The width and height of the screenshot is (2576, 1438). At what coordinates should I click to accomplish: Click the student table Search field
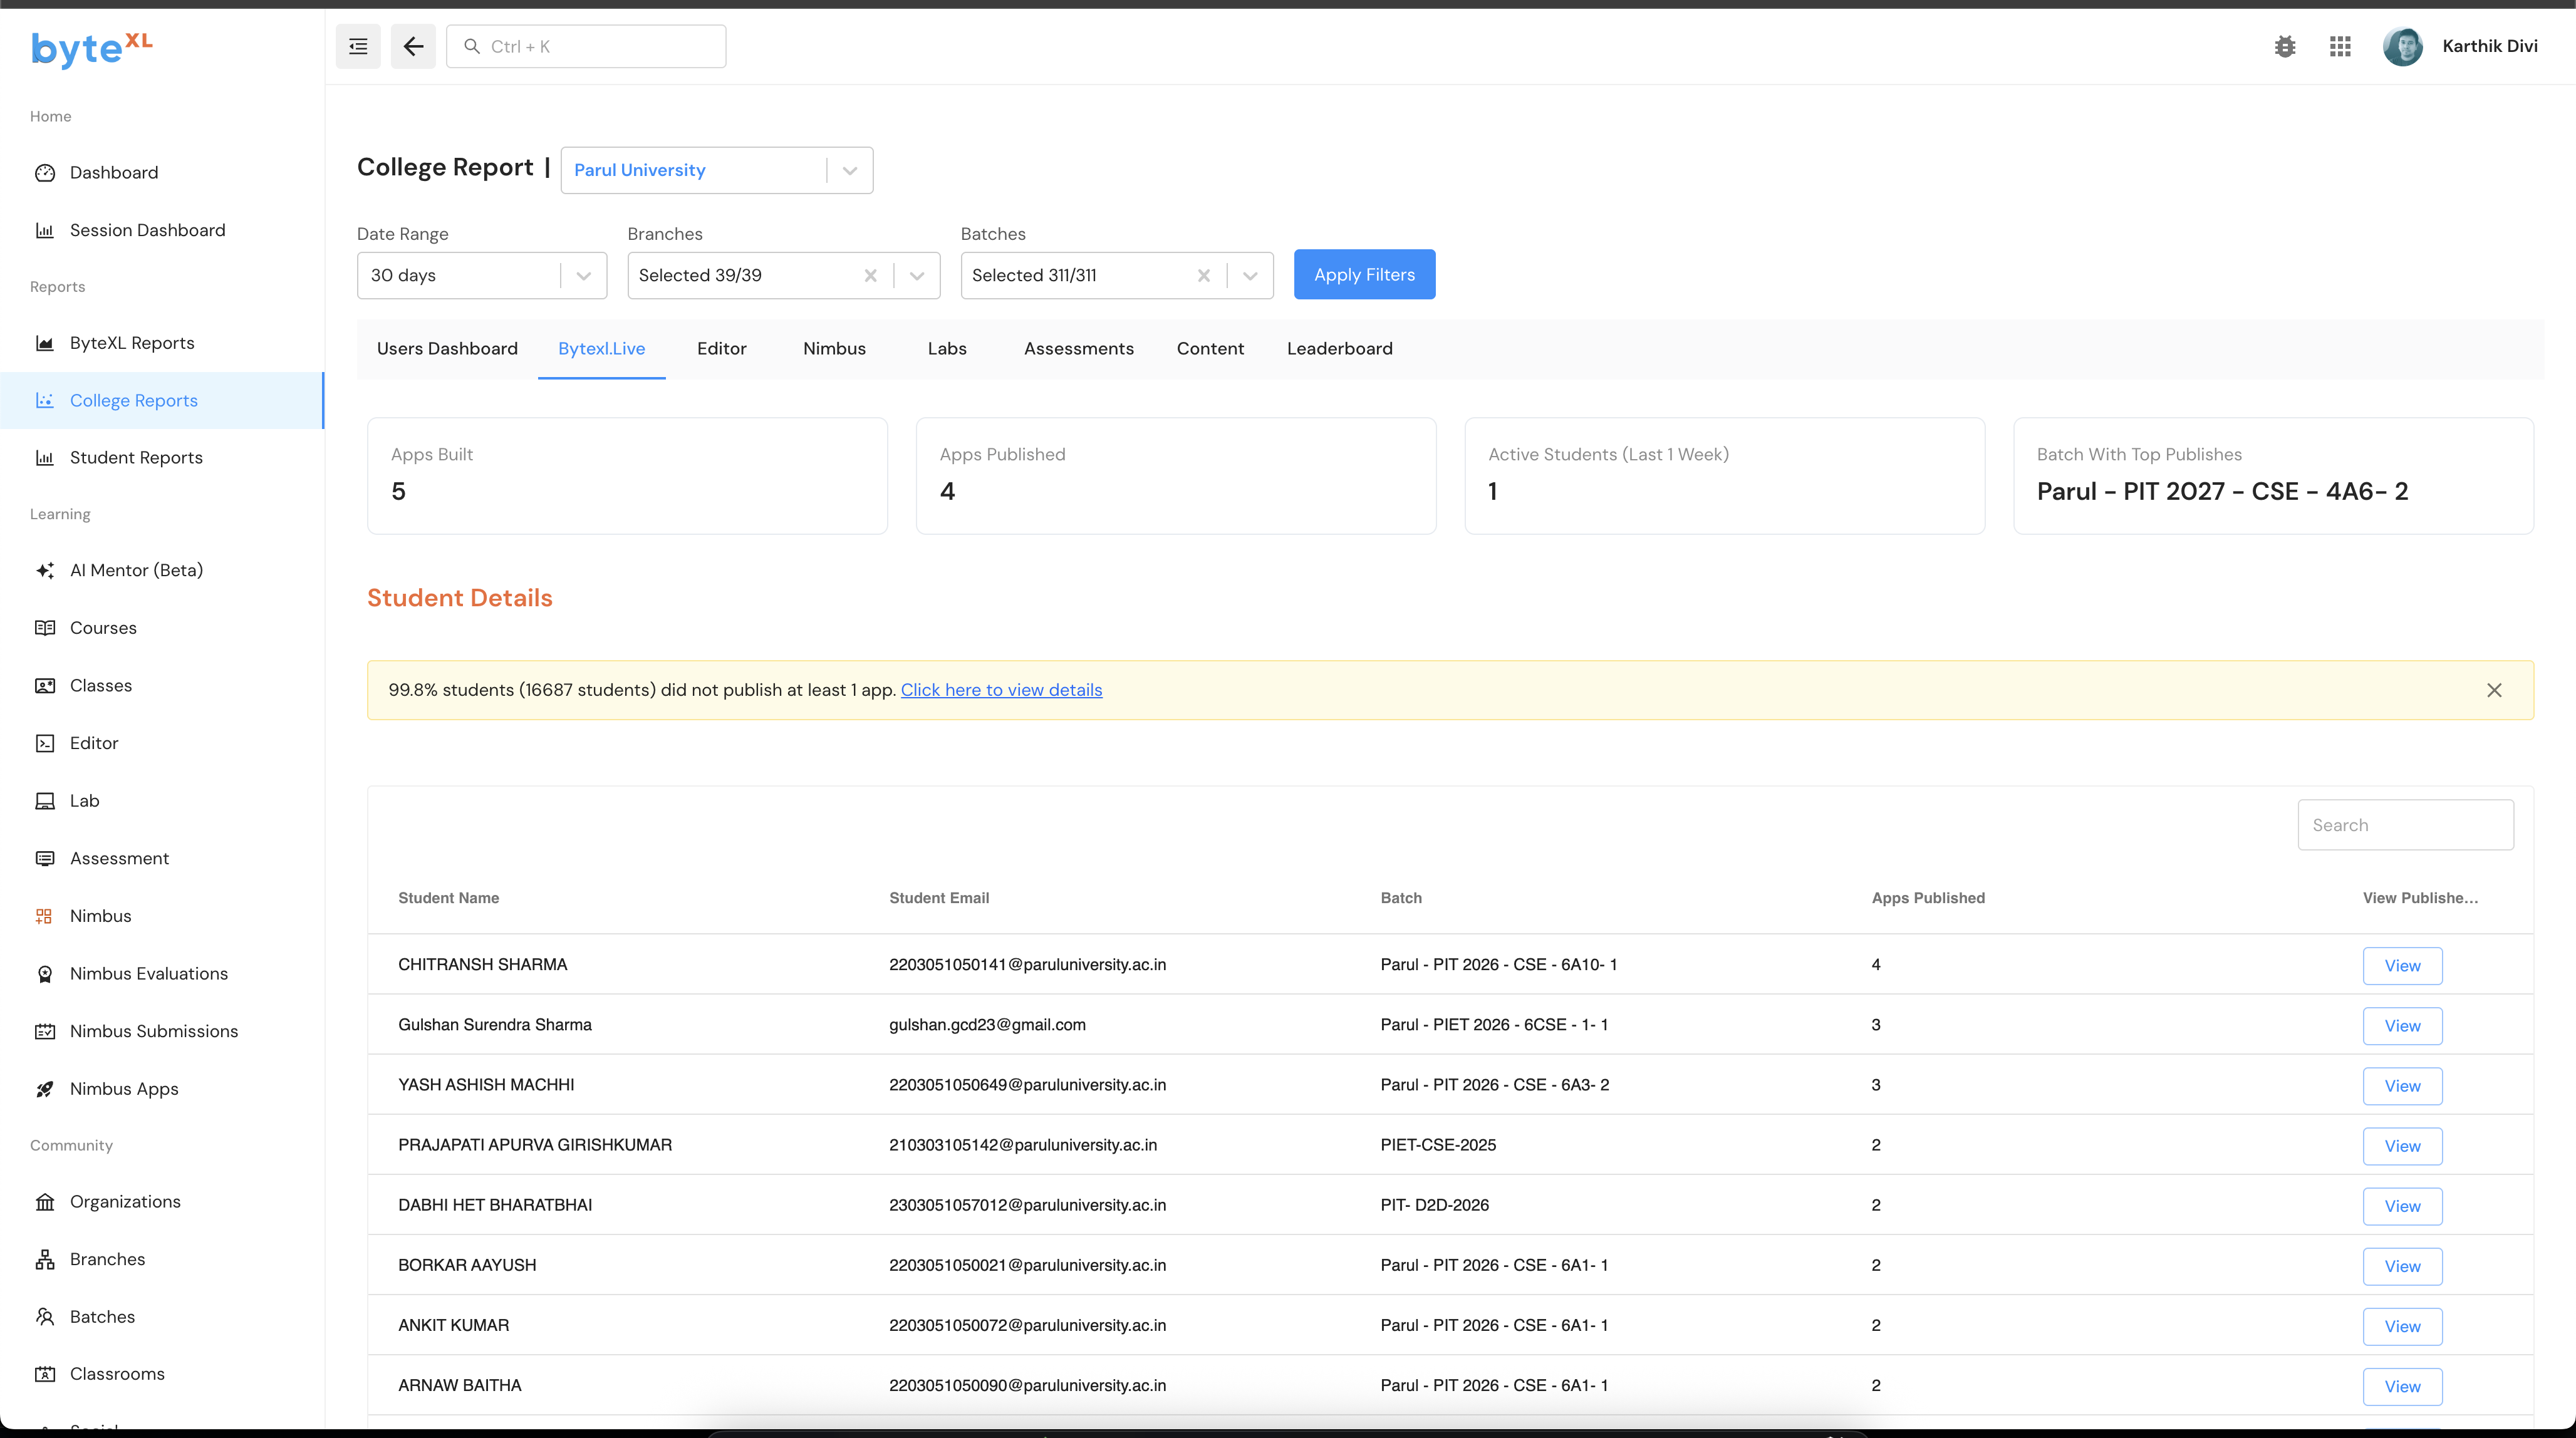coord(2405,825)
